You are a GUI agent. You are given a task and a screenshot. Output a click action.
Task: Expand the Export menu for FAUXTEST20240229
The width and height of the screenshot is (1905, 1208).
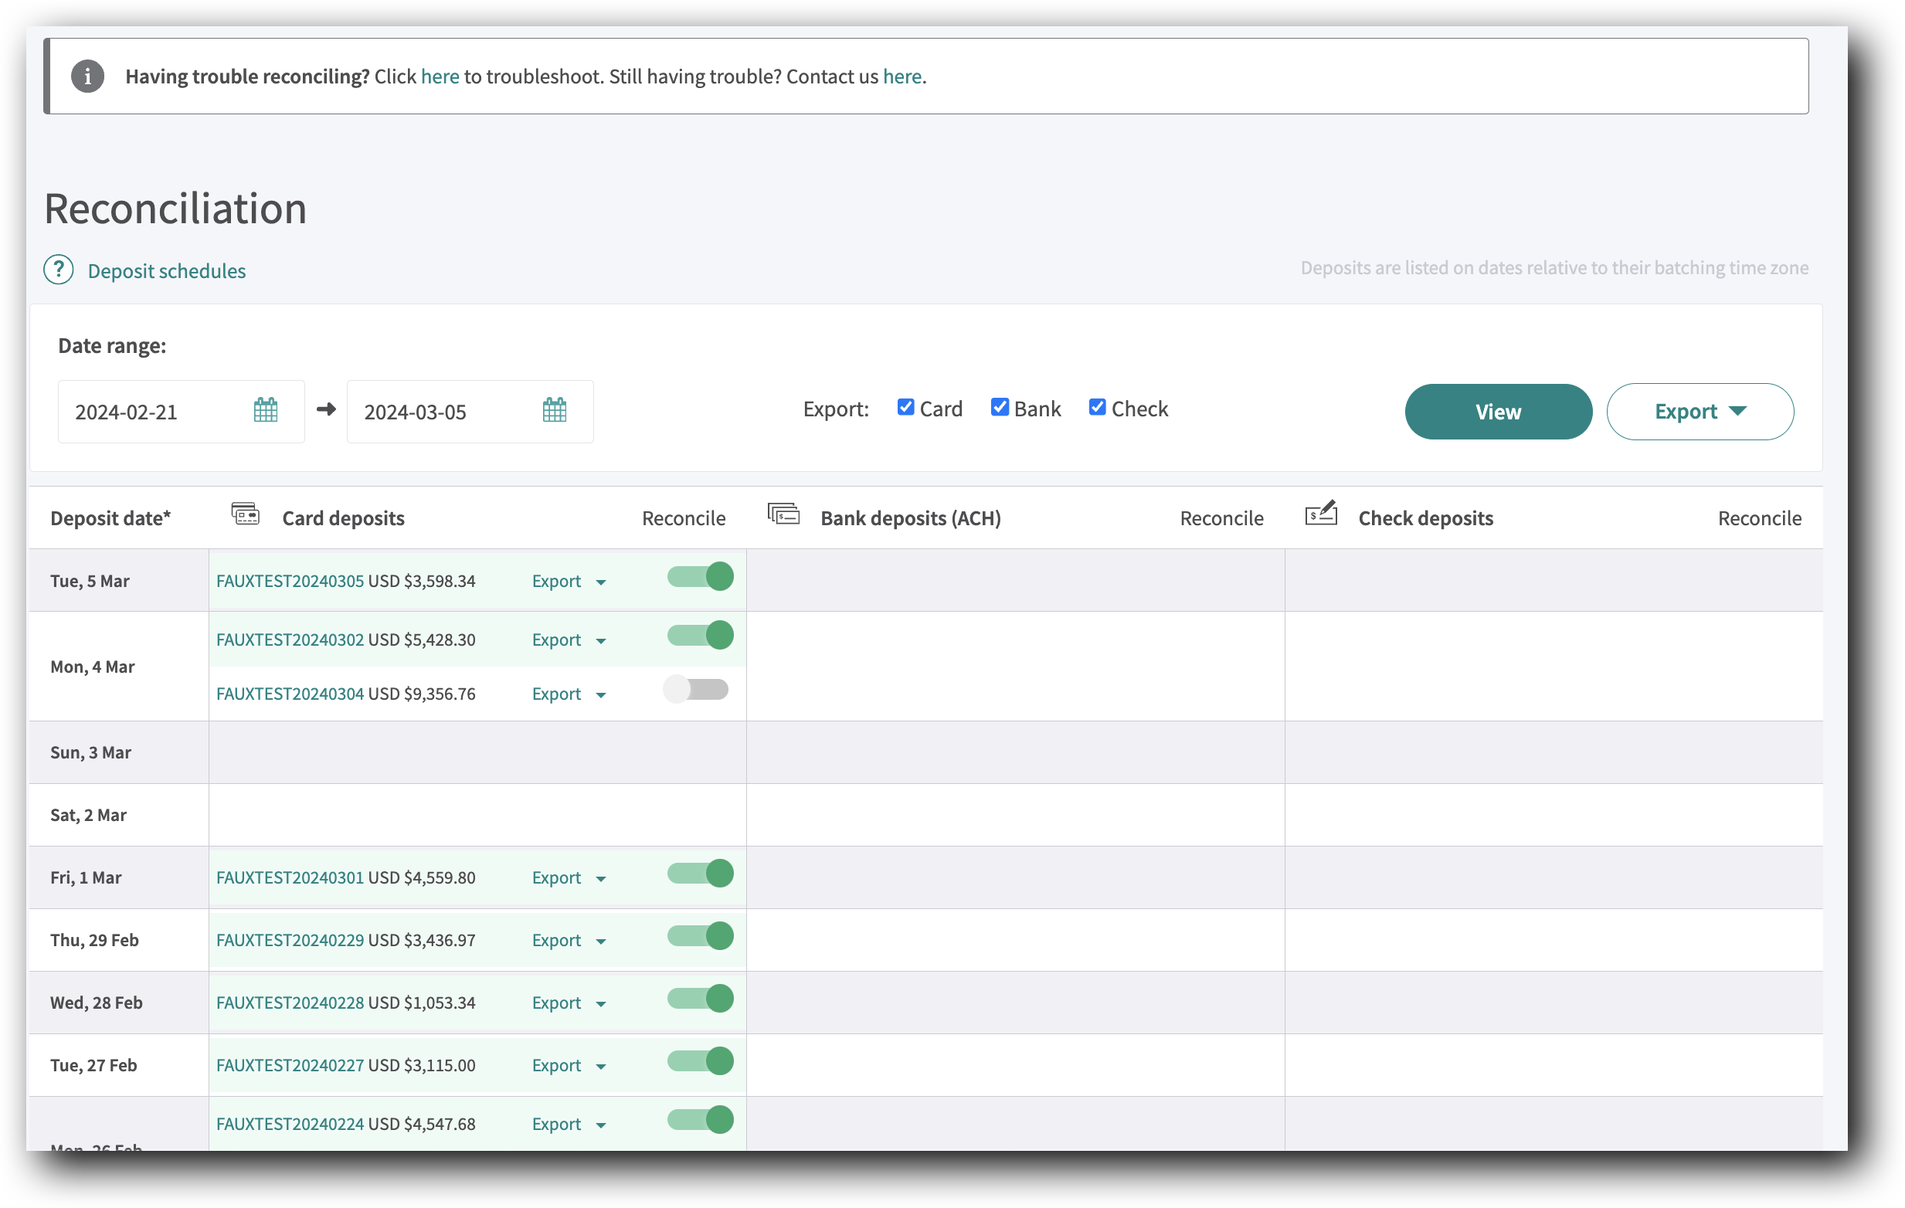coord(568,941)
